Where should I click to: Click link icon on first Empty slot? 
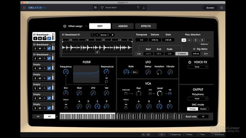tap(49, 68)
